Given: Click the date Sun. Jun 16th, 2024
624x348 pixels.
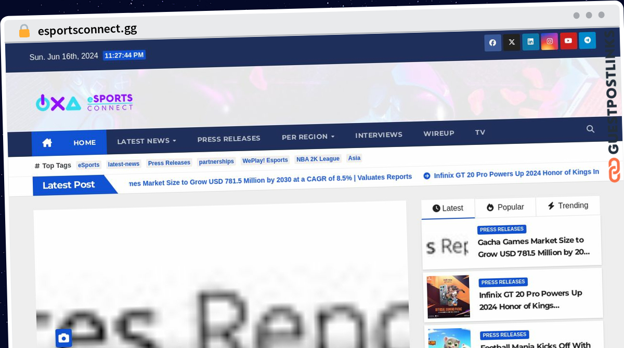Looking at the screenshot, I should pos(63,57).
